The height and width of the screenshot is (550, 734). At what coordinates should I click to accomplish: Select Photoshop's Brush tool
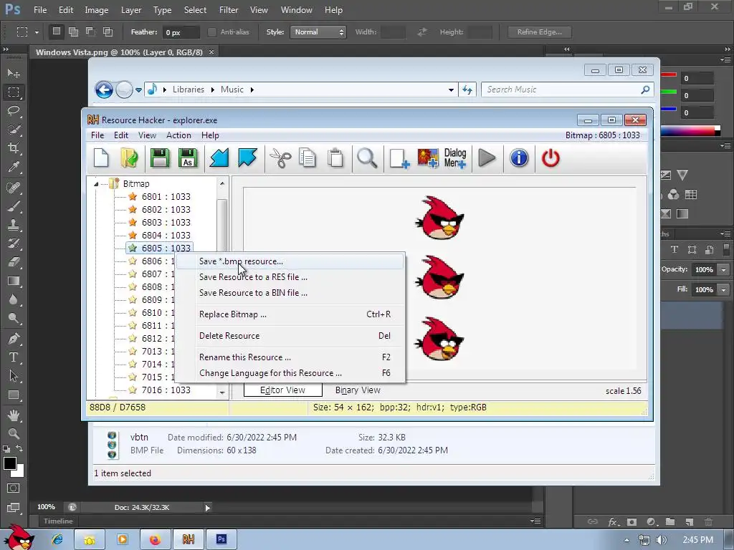pos(14,206)
